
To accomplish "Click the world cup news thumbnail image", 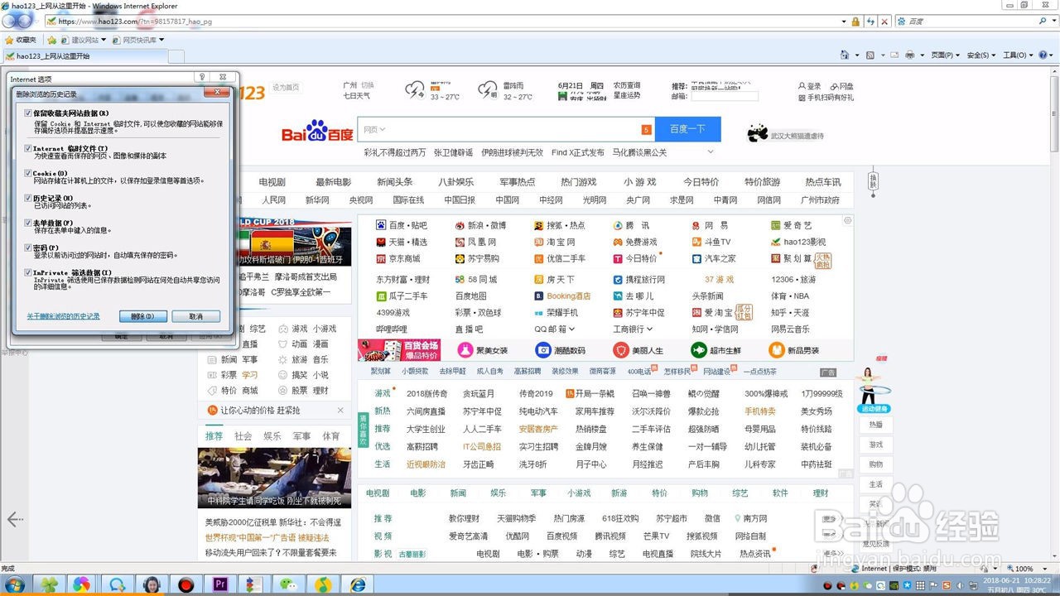I will click(295, 241).
